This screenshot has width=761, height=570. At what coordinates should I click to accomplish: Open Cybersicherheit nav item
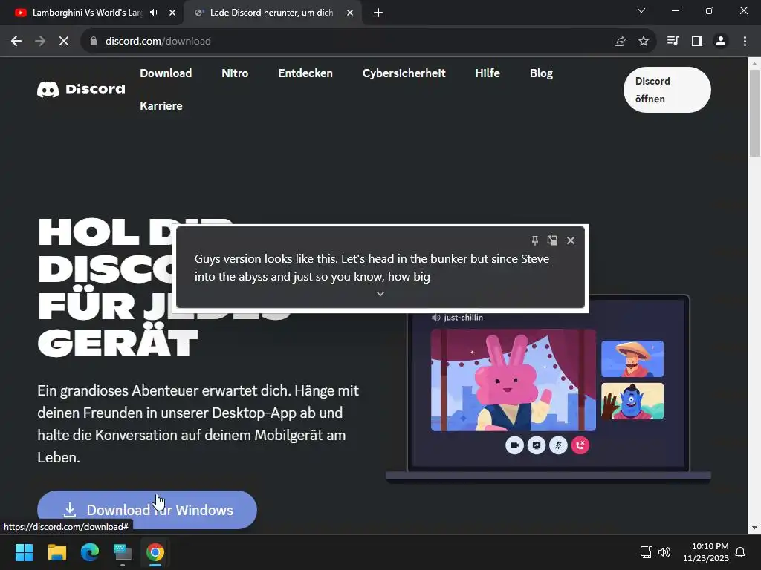pos(404,73)
